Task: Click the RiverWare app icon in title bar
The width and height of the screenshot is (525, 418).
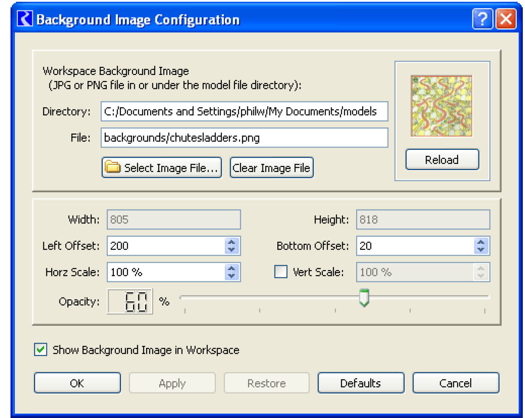Action: pos(27,20)
